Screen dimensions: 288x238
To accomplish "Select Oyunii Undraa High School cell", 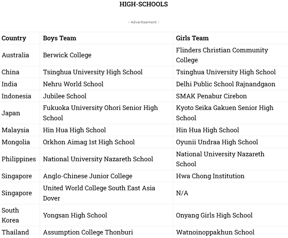I will point(217,142).
